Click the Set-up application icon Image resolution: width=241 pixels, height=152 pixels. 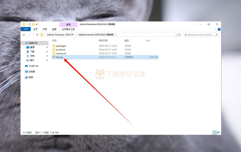click(x=54, y=57)
